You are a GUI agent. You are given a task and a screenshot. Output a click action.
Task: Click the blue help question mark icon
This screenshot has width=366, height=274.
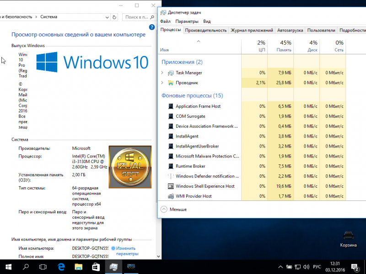(152, 27)
